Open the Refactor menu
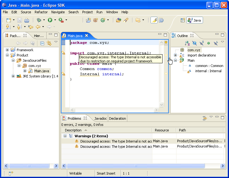The height and width of the screenshot is (178, 229). tap(41, 12)
